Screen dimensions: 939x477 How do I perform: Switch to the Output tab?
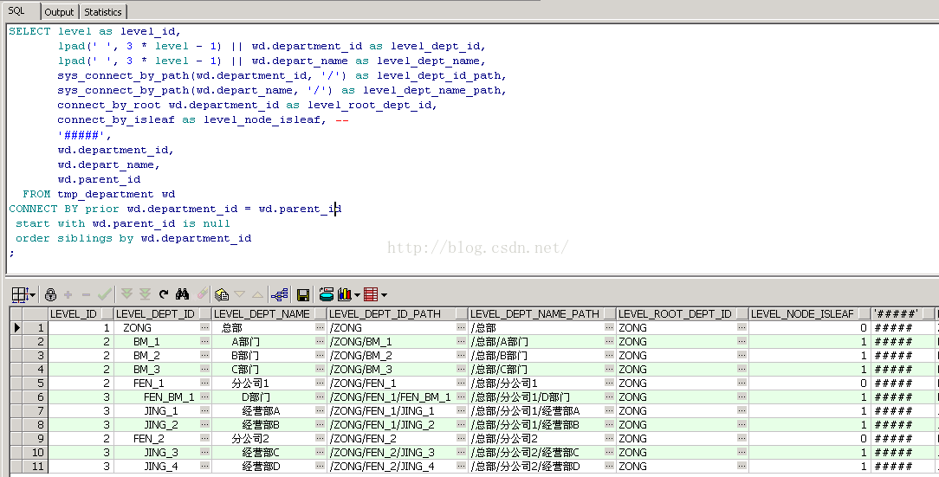tap(59, 12)
